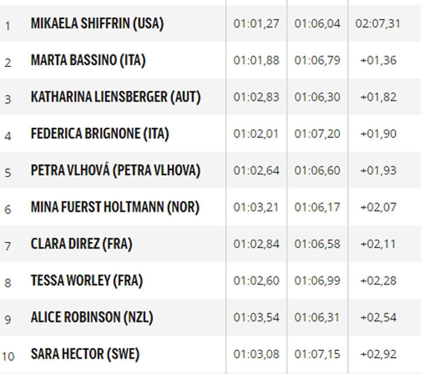The height and width of the screenshot is (374, 421).
Task: Select Holtmann's second run time 01:06,17
Action: (317, 207)
